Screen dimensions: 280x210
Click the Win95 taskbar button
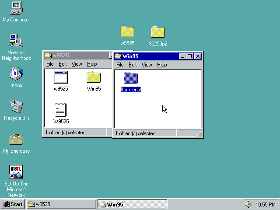pos(132,204)
